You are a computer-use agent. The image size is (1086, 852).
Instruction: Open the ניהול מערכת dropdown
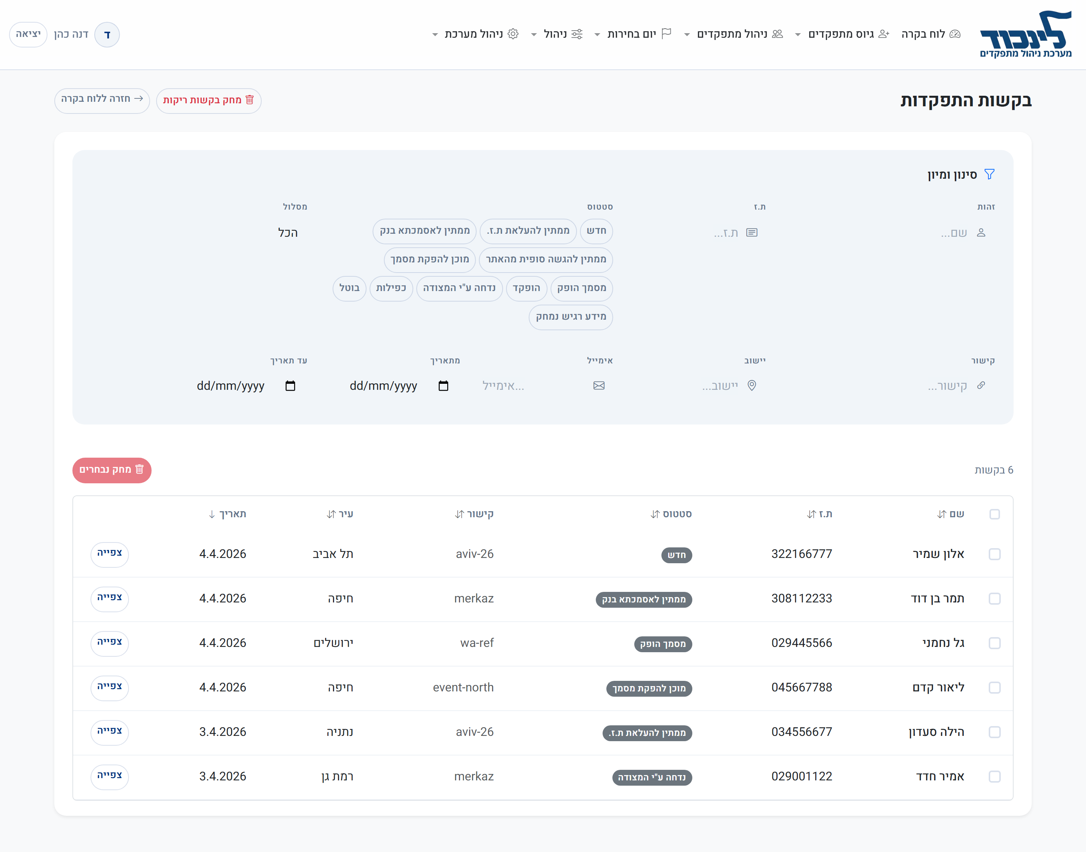[475, 34]
